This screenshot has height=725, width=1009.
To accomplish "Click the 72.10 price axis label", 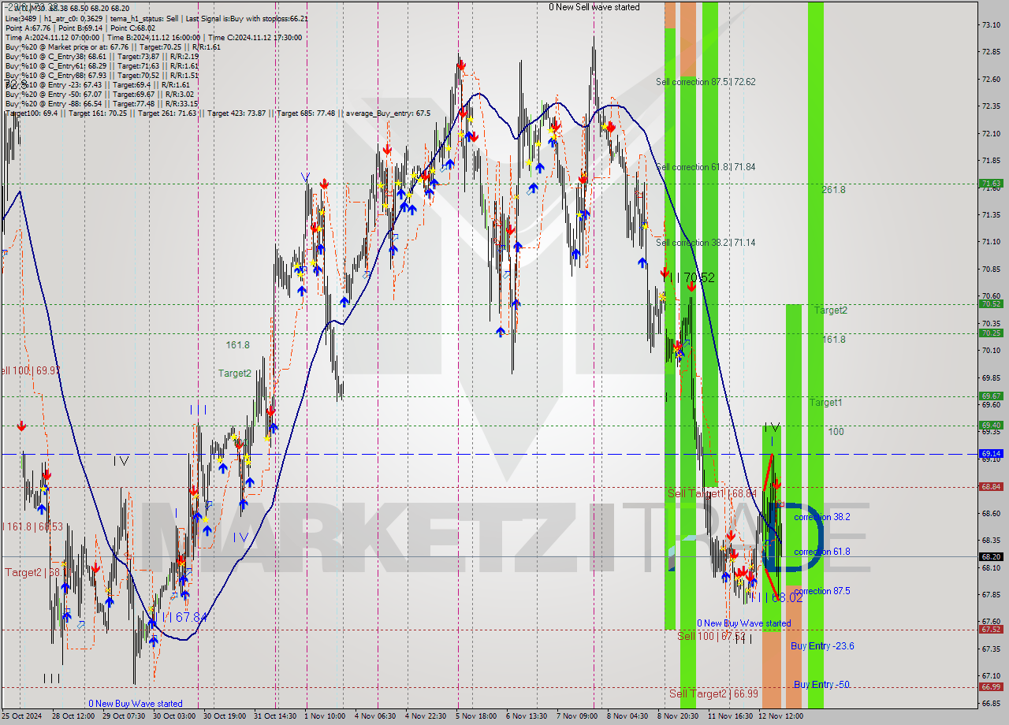I will pyautogui.click(x=989, y=133).
